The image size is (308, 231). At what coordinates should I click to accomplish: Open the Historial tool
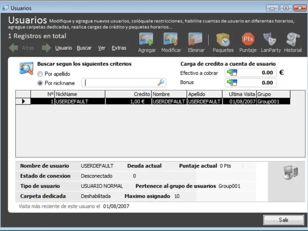(293, 39)
